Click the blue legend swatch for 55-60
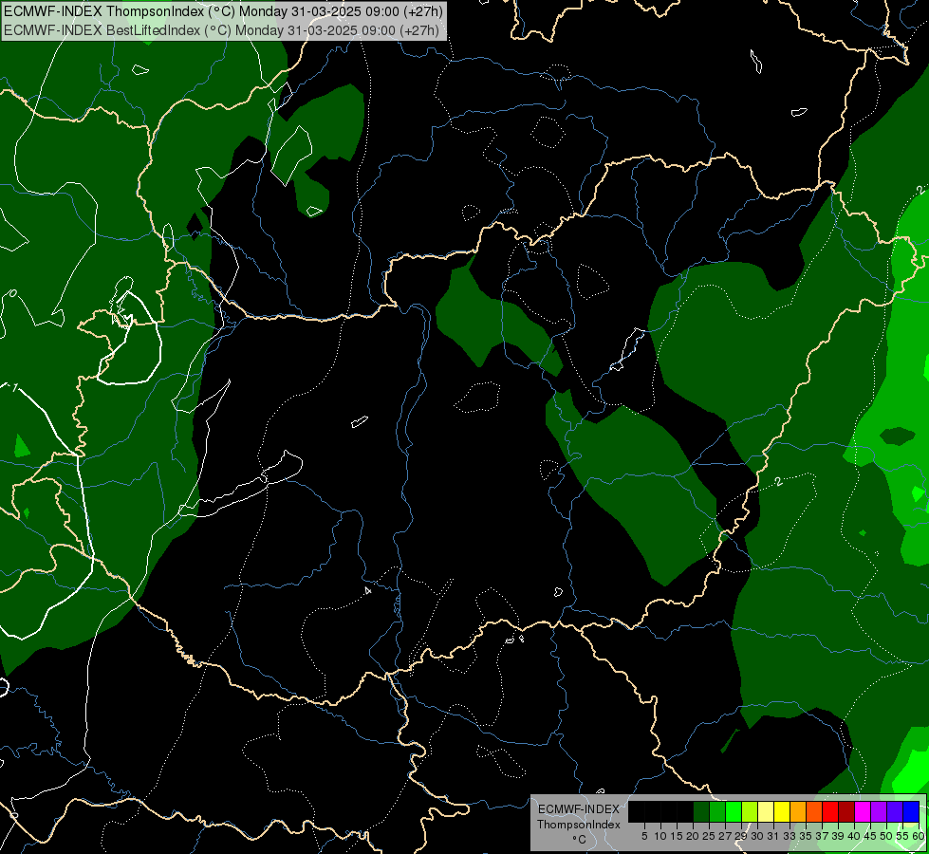 pos(911,811)
